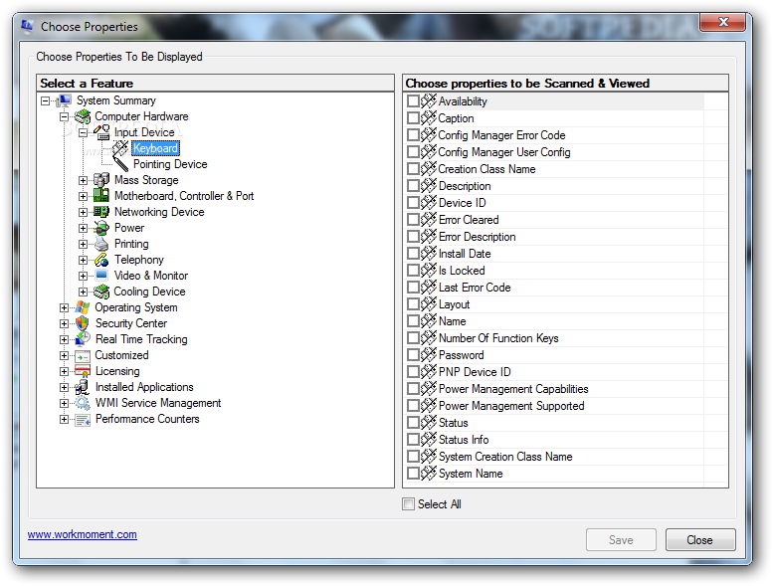Screen dimensions: 773x586
Task: Click the Video & Monitor screen icon
Action: click(x=101, y=275)
